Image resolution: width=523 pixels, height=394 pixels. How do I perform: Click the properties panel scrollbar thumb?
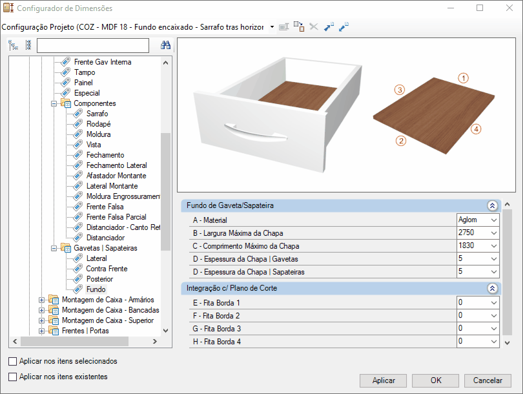tap(508, 272)
